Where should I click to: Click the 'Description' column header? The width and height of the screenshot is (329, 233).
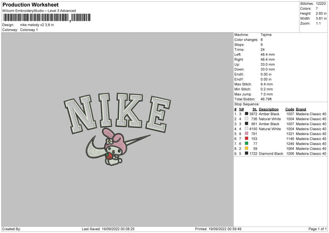269,109
